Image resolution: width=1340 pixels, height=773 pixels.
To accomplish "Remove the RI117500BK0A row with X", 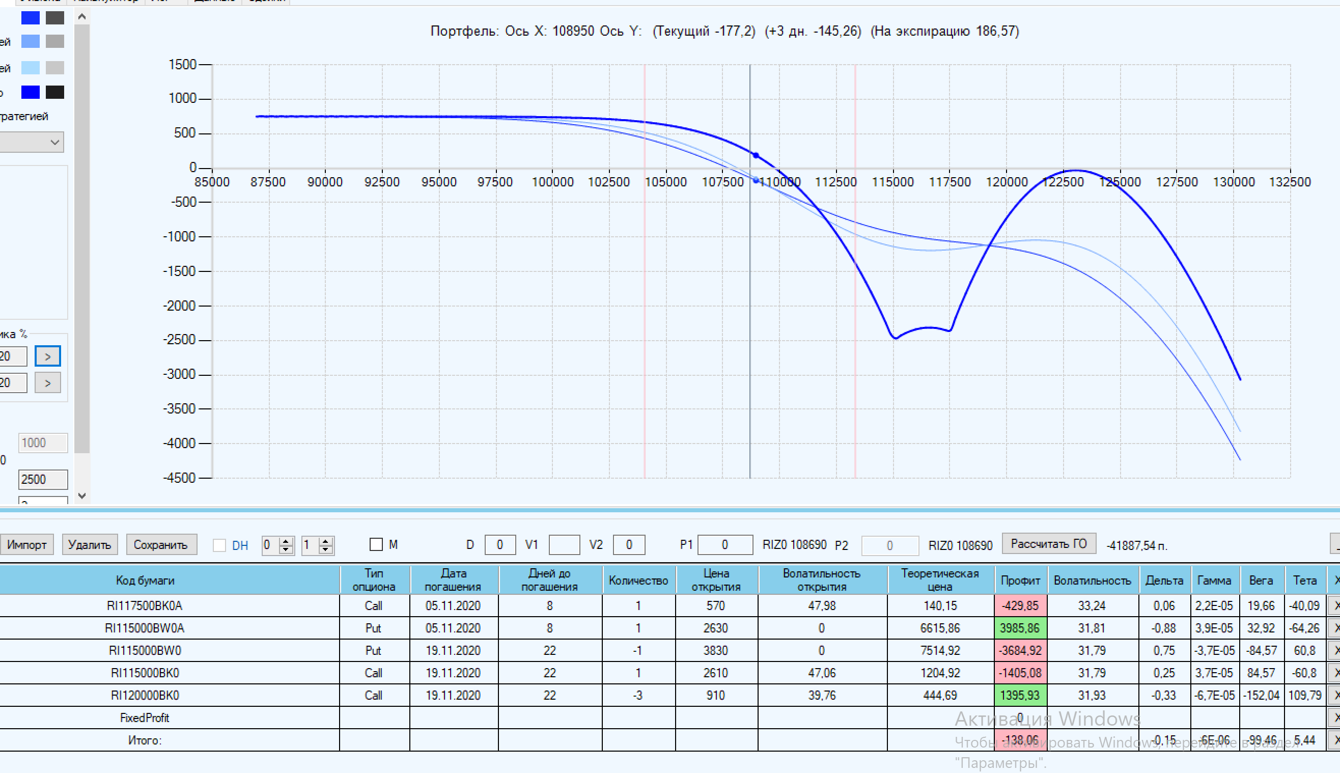I will (x=1334, y=605).
